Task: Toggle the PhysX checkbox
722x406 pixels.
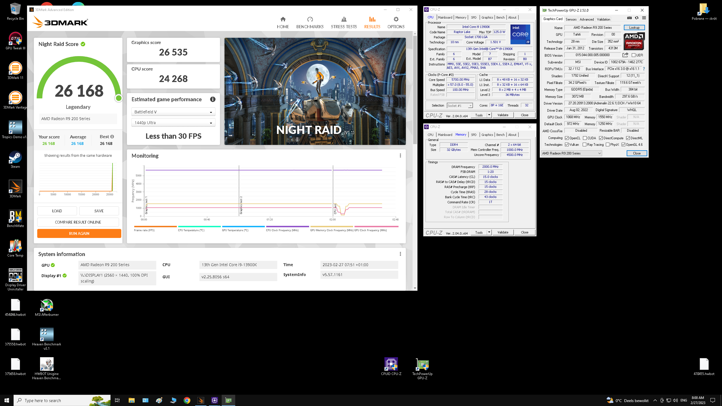Action: click(x=607, y=145)
